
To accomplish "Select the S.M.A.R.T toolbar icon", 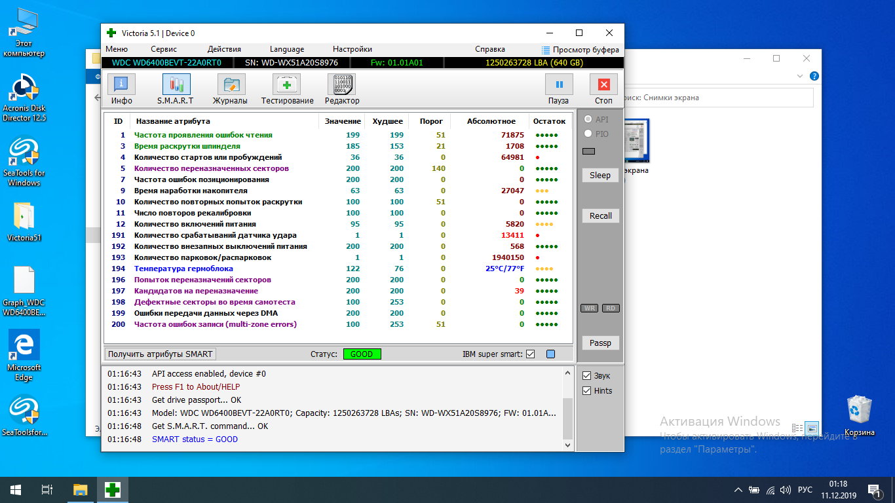I will [176, 89].
